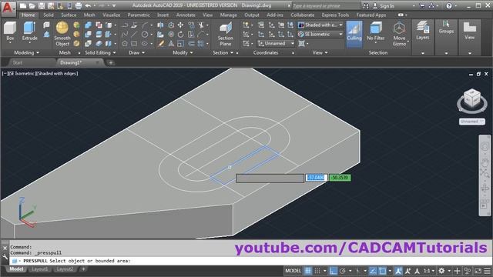Switch to Layout1 tab
This screenshot has height=277, width=493.
point(39,269)
